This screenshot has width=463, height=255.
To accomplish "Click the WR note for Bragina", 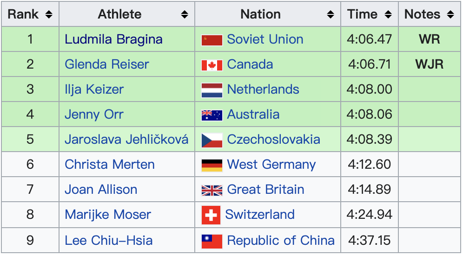I will tap(429, 39).
